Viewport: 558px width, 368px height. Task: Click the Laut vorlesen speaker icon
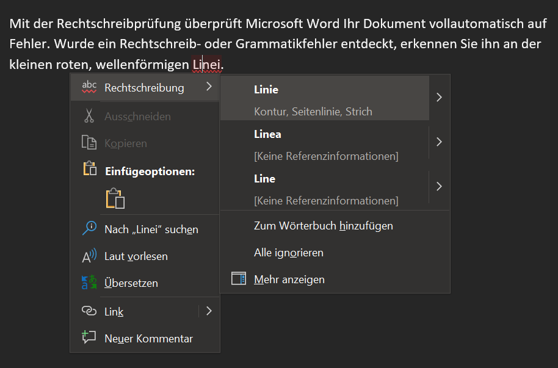tap(89, 256)
